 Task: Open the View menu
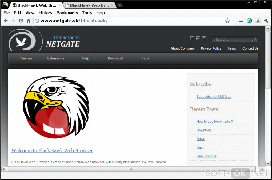pos(30,13)
